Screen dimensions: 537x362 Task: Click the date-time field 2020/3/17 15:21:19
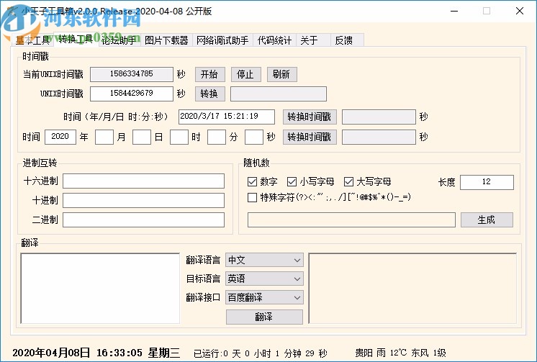[x=226, y=117]
